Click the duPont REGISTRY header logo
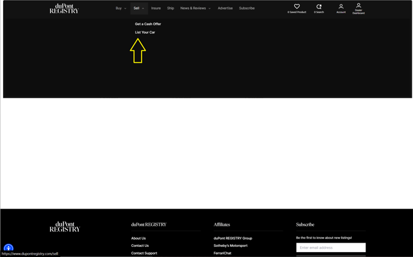Image resolution: width=413 pixels, height=257 pixels. click(x=64, y=8)
